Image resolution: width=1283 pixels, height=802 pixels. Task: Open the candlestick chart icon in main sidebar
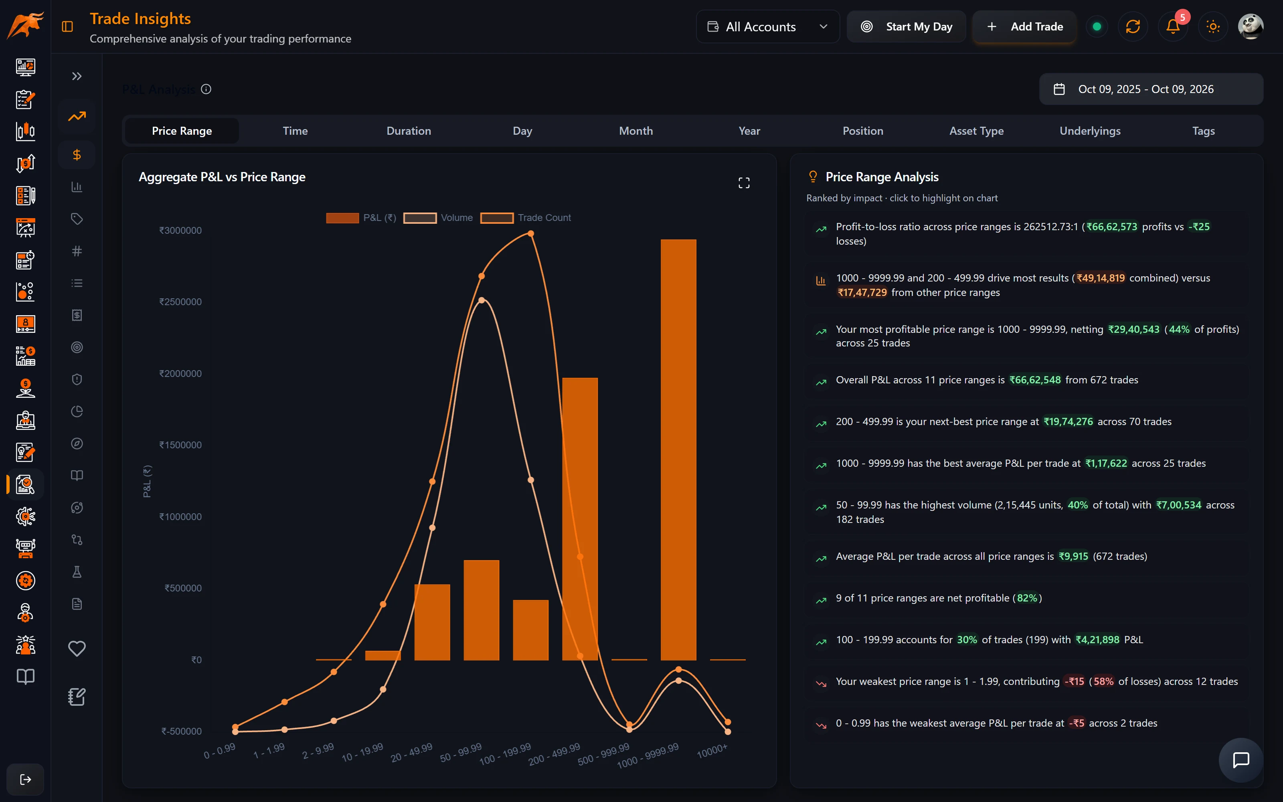[25, 131]
